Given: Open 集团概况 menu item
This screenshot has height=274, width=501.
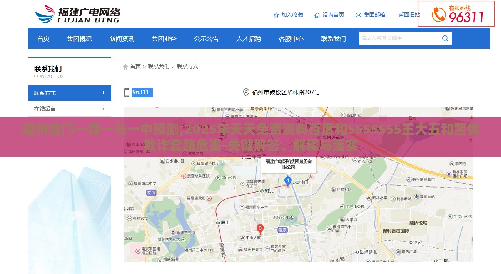Looking at the screenshot, I should tap(80, 38).
